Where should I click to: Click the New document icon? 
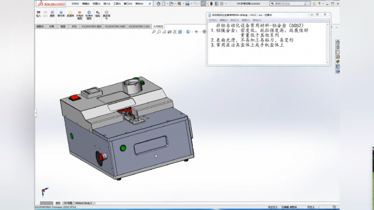point(164,4)
